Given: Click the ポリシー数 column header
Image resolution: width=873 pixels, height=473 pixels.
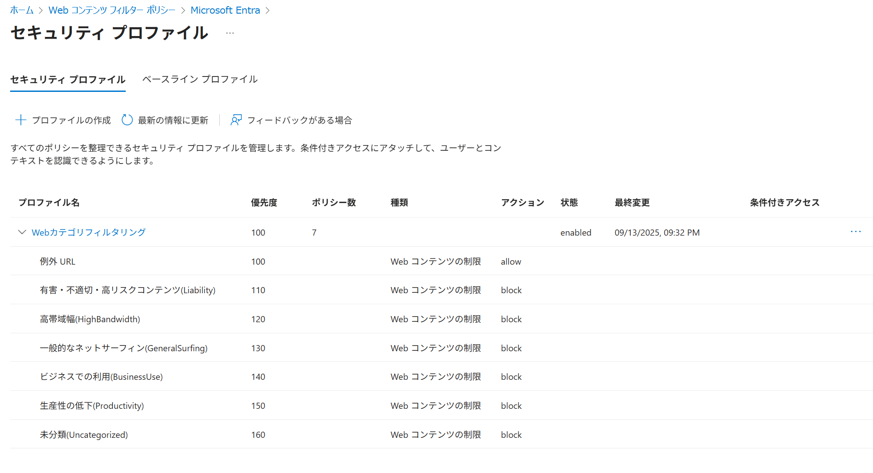Looking at the screenshot, I should [x=334, y=202].
